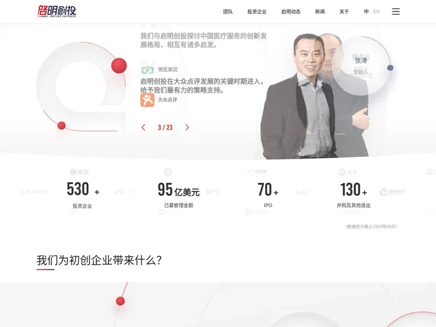Click the Qiming Venture Partners logo

(x=57, y=12)
